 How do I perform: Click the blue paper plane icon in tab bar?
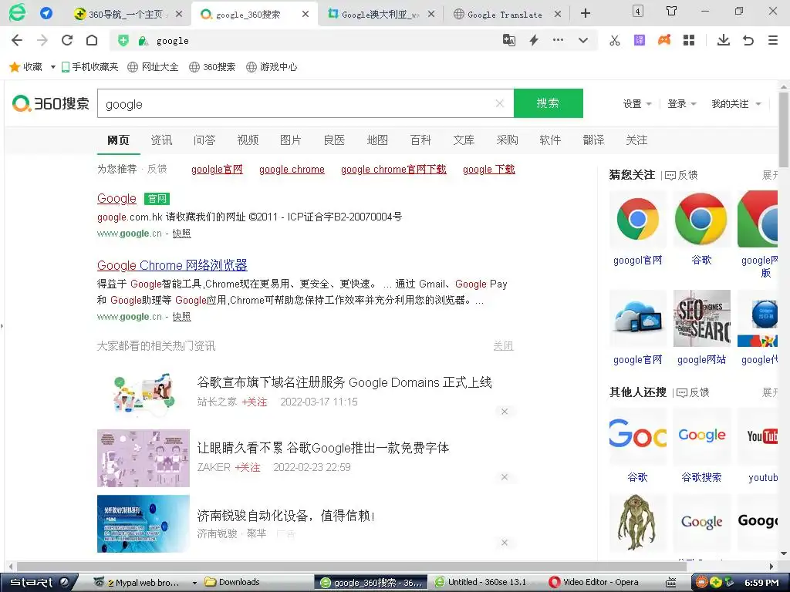(x=46, y=14)
